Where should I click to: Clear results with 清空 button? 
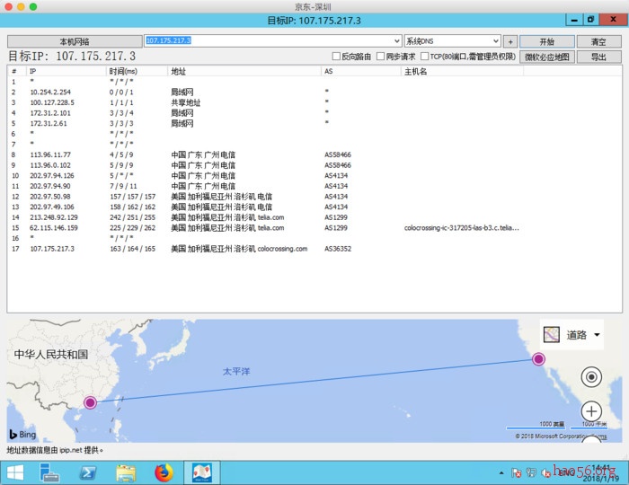pyautogui.click(x=598, y=41)
